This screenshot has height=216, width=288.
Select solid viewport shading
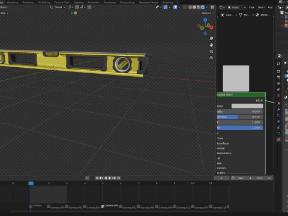coord(194,7)
